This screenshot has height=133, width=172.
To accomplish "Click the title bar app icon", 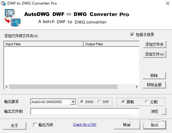I will [x=3, y=3].
